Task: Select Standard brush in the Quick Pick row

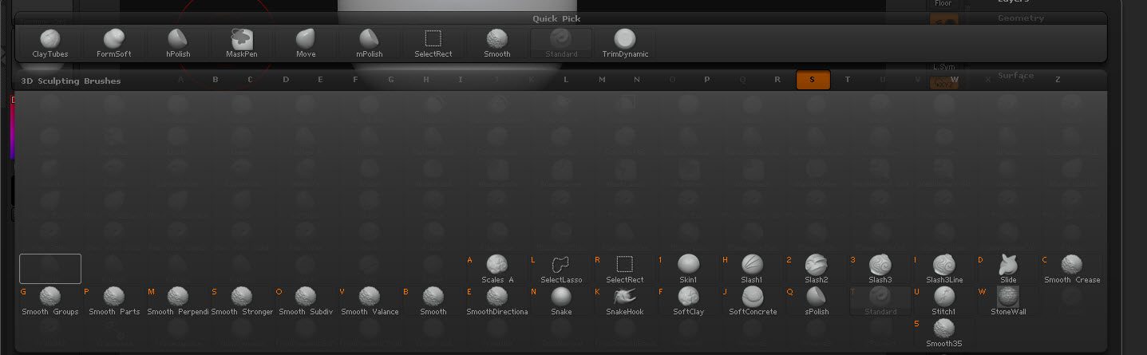Action: tap(561, 43)
